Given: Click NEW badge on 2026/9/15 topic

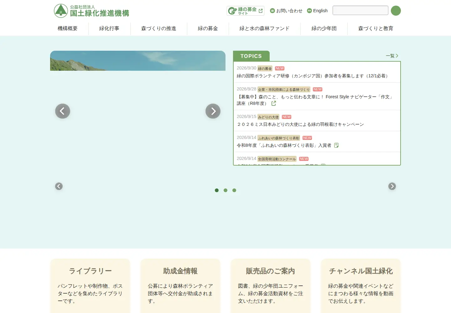Looking at the screenshot, I should (287, 117).
